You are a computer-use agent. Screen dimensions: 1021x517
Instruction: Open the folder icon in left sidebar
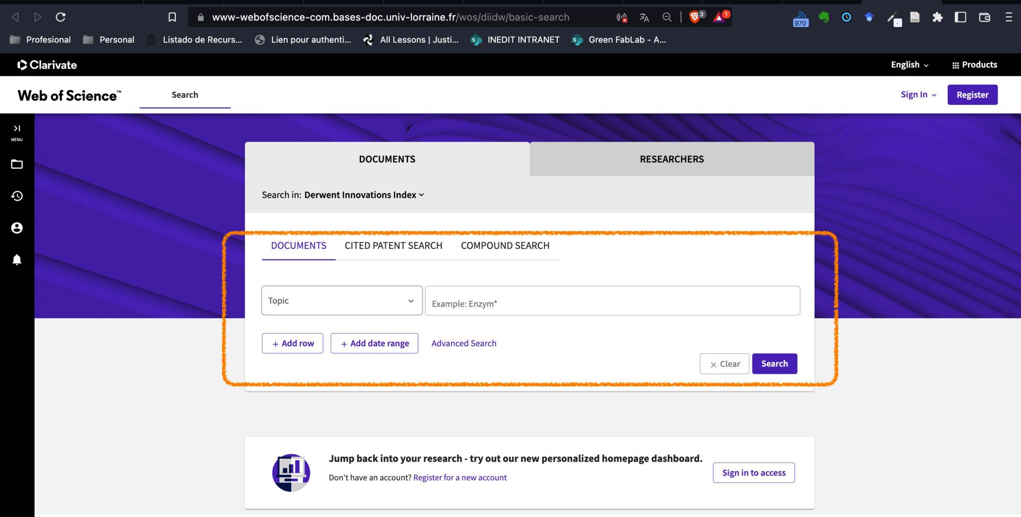pyautogui.click(x=17, y=164)
